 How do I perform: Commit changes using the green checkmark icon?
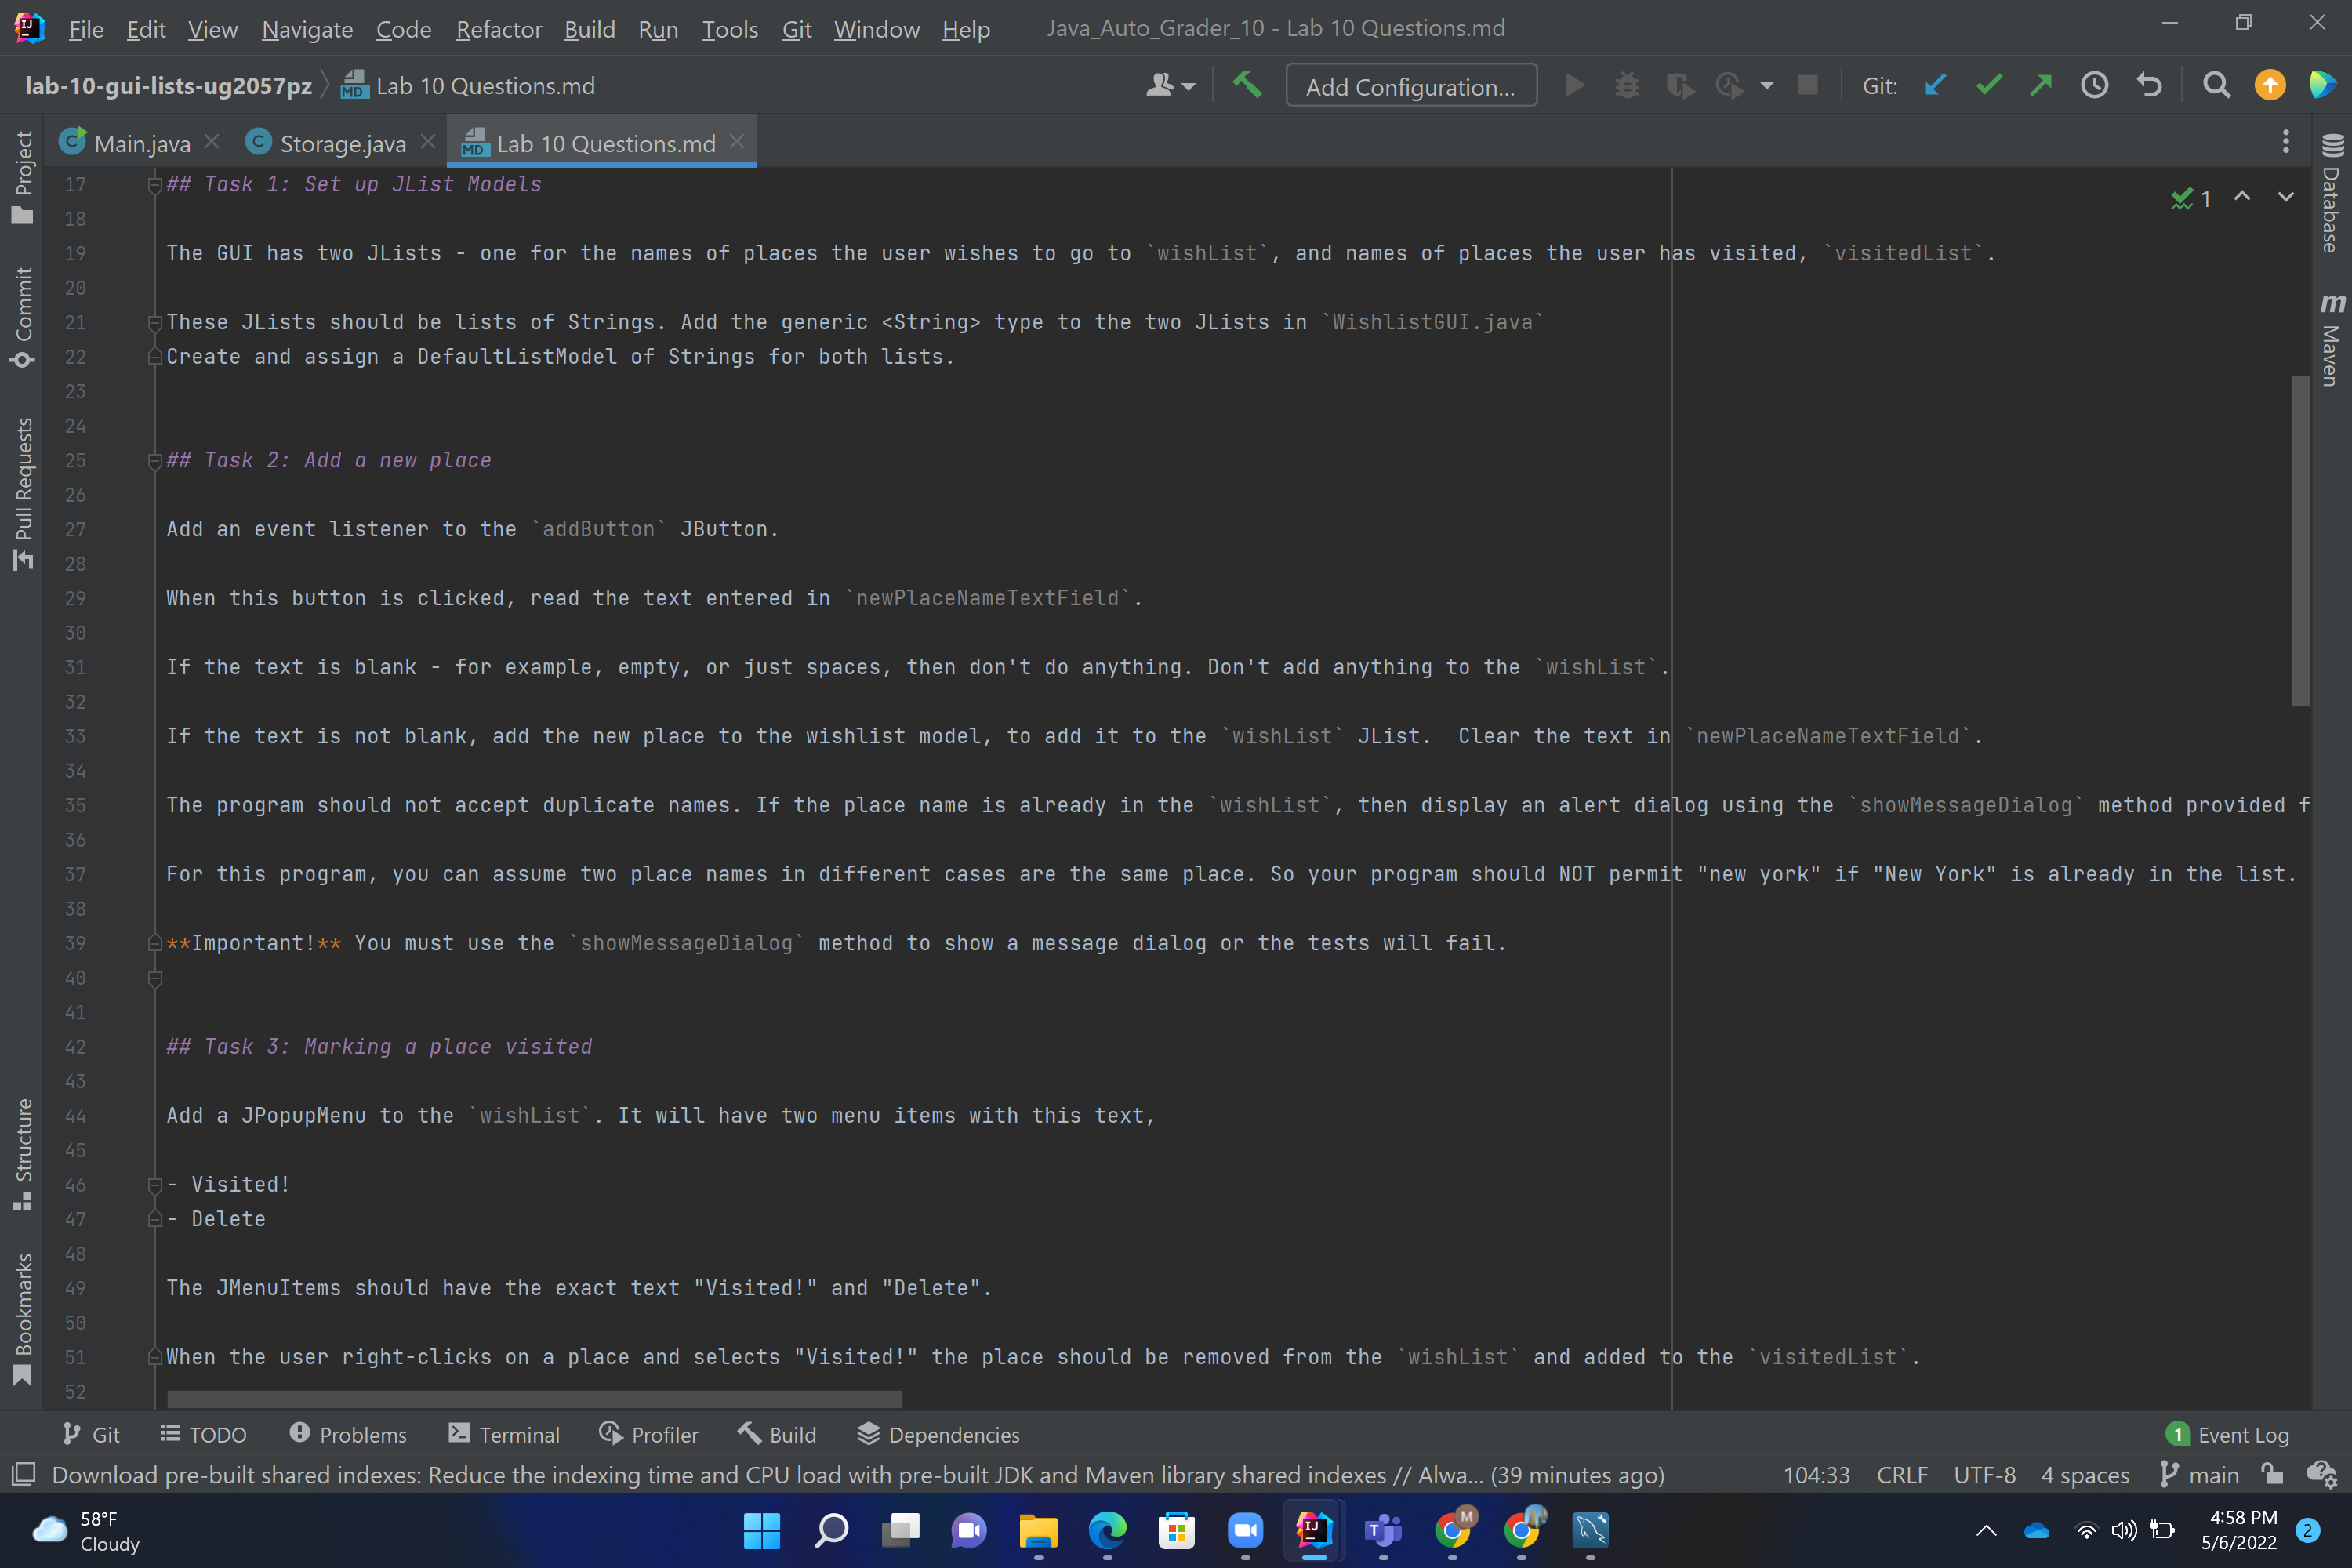tap(1988, 85)
